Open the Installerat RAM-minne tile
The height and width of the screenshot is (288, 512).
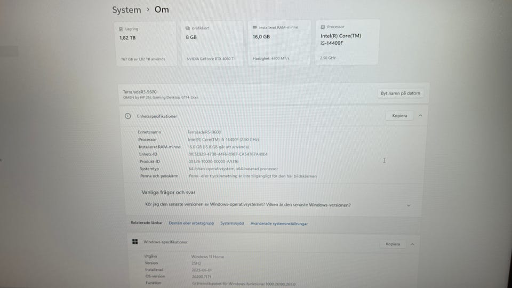pyautogui.click(x=278, y=43)
